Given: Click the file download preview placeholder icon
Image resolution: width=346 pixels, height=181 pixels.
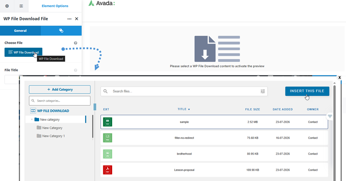Looking at the screenshot, I should [217, 49].
